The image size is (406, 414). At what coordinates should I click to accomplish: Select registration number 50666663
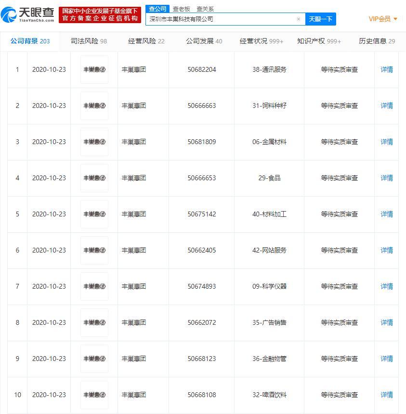202,106
